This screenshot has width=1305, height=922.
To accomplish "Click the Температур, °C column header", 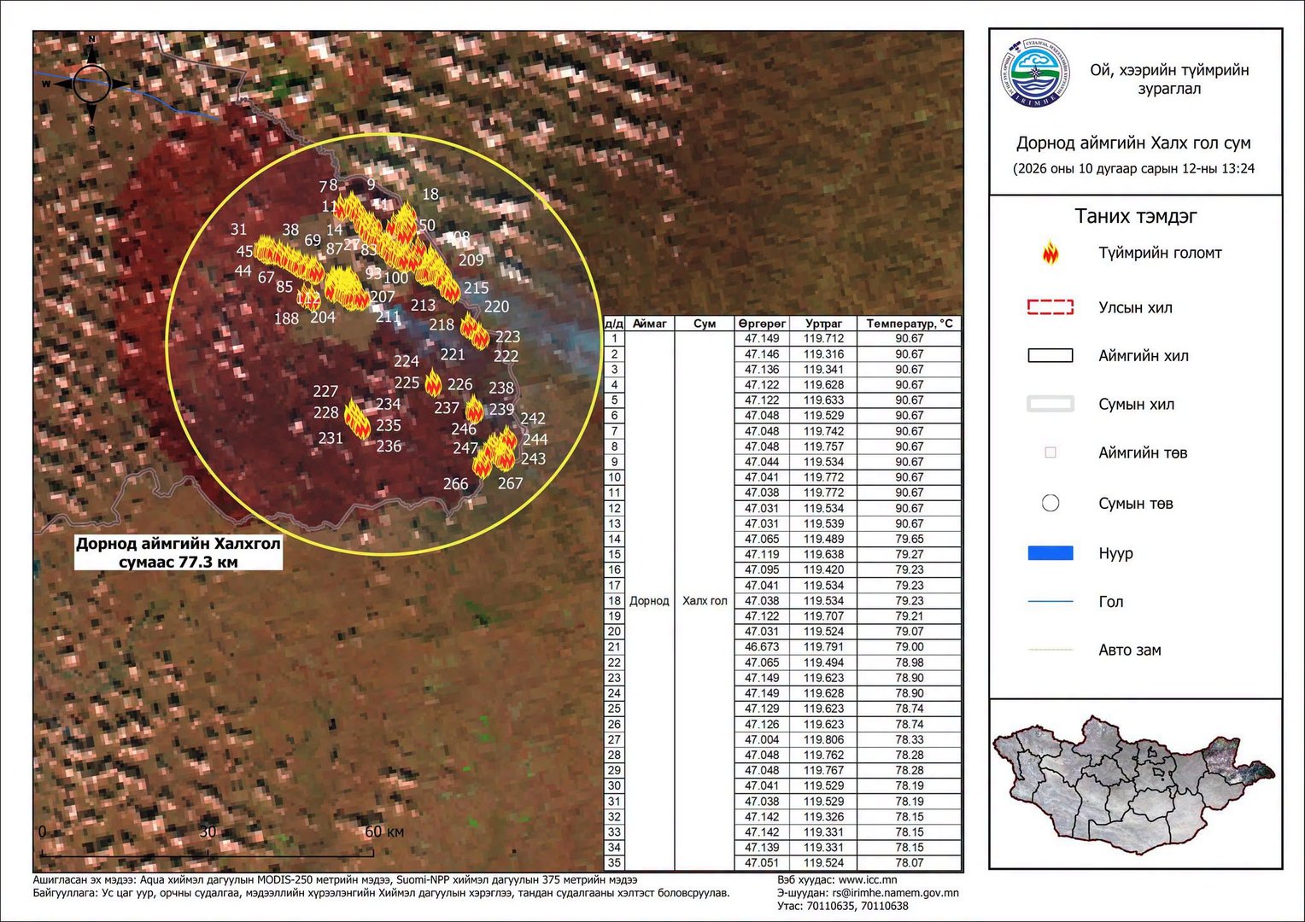I will point(910,324).
